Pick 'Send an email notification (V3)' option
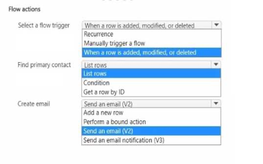The height and width of the screenshot is (164, 263). pyautogui.click(x=151, y=140)
